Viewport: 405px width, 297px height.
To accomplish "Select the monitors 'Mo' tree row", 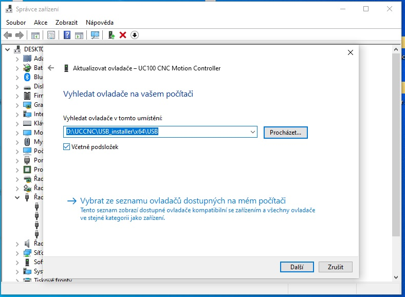I will 38,133.
